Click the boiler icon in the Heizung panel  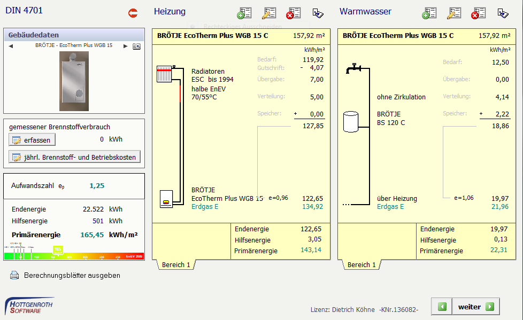click(x=166, y=199)
